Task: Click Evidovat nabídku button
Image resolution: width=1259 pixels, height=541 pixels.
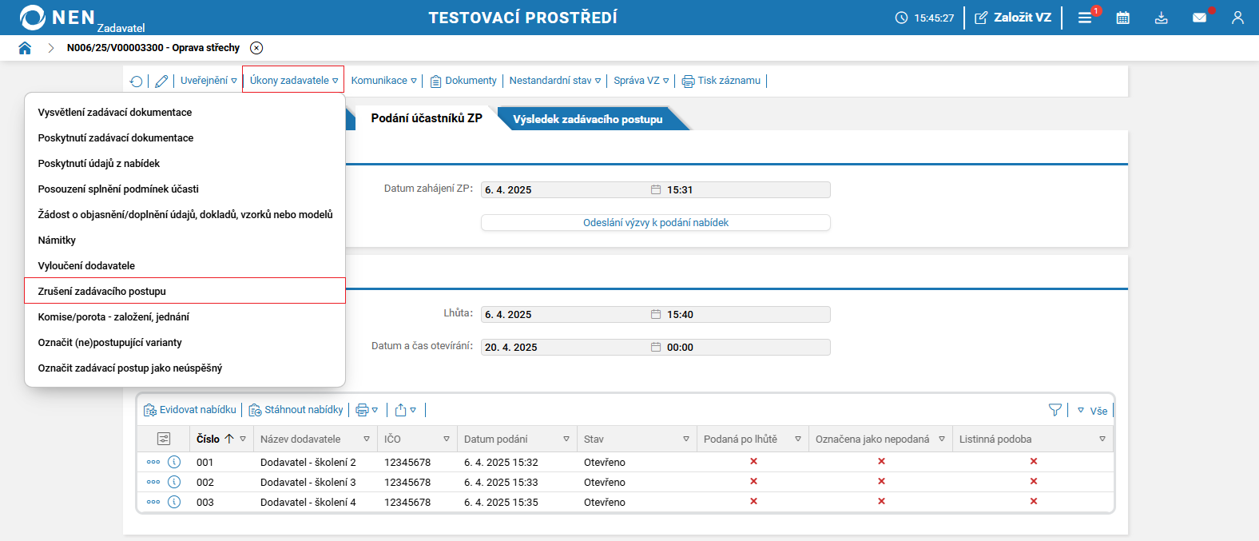Action: point(190,410)
